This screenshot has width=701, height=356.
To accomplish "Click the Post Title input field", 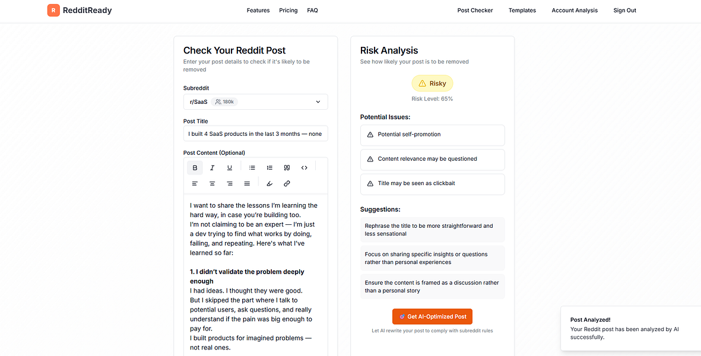I will click(255, 134).
